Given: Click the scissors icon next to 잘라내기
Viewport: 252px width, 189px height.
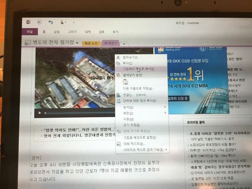Looking at the screenshot, I should coord(118,57).
